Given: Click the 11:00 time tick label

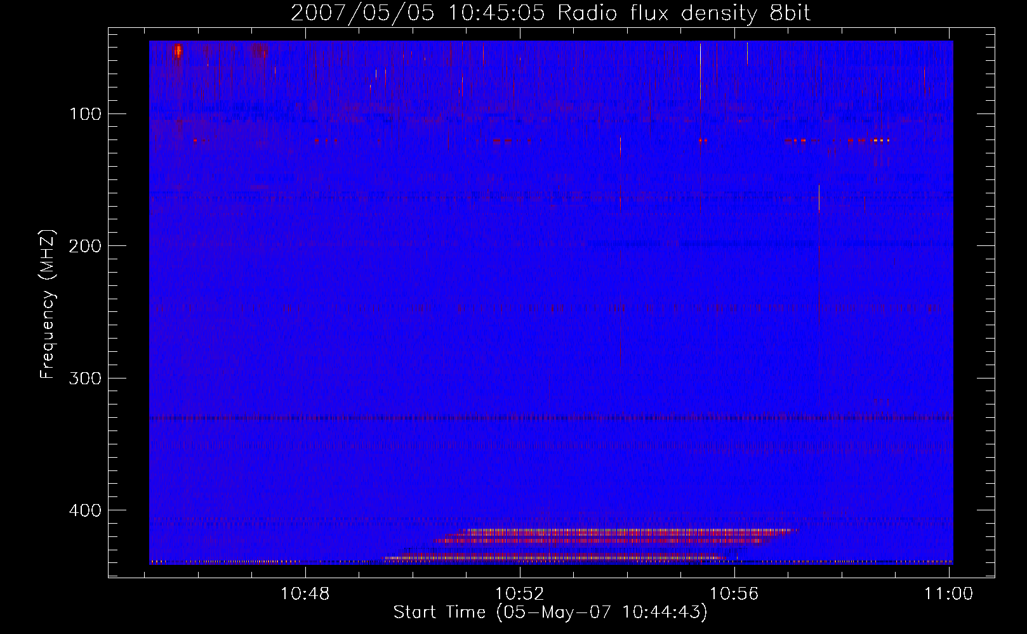Looking at the screenshot, I should pos(949,593).
